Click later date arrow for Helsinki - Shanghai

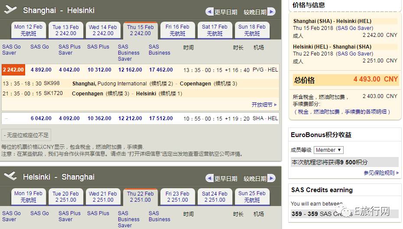click(x=271, y=178)
